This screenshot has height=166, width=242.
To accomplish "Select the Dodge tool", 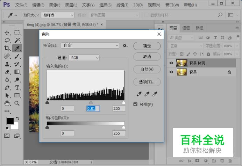I will click(17, 80).
